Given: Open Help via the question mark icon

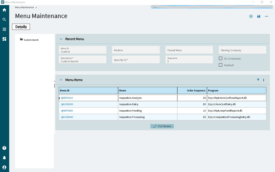Looking at the screenshot, I should 4,148.
